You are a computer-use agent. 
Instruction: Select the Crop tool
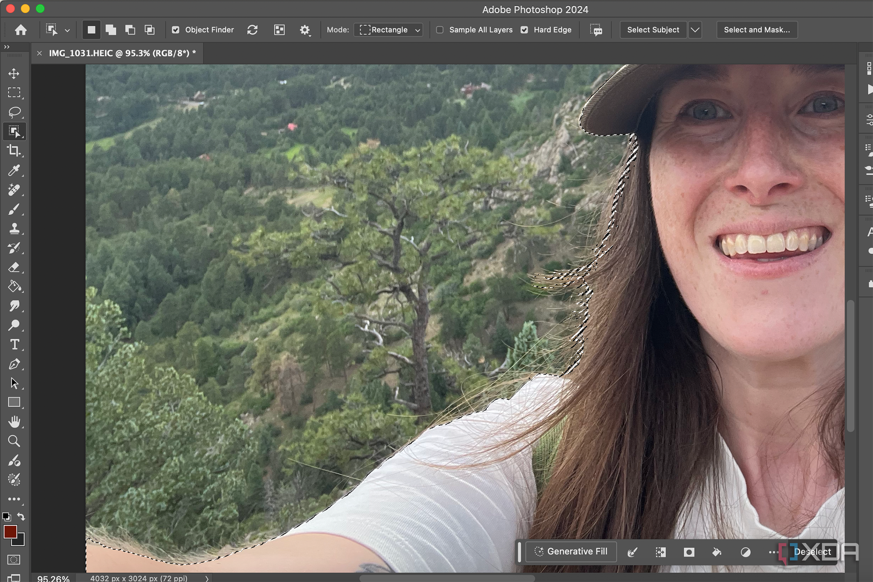(x=14, y=150)
